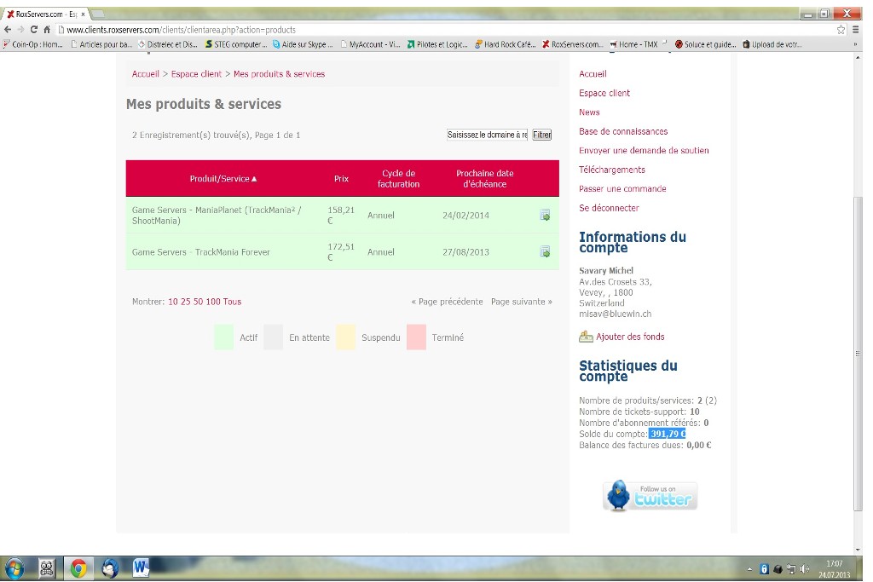Sort by Produit/Service column header
This screenshot has width=873, height=582.
pos(223,179)
